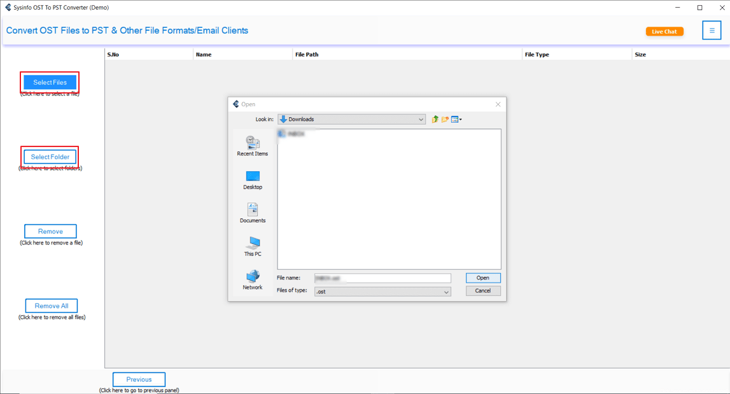Click the S.No column header
Viewport: 730px width, 394px height.
149,55
